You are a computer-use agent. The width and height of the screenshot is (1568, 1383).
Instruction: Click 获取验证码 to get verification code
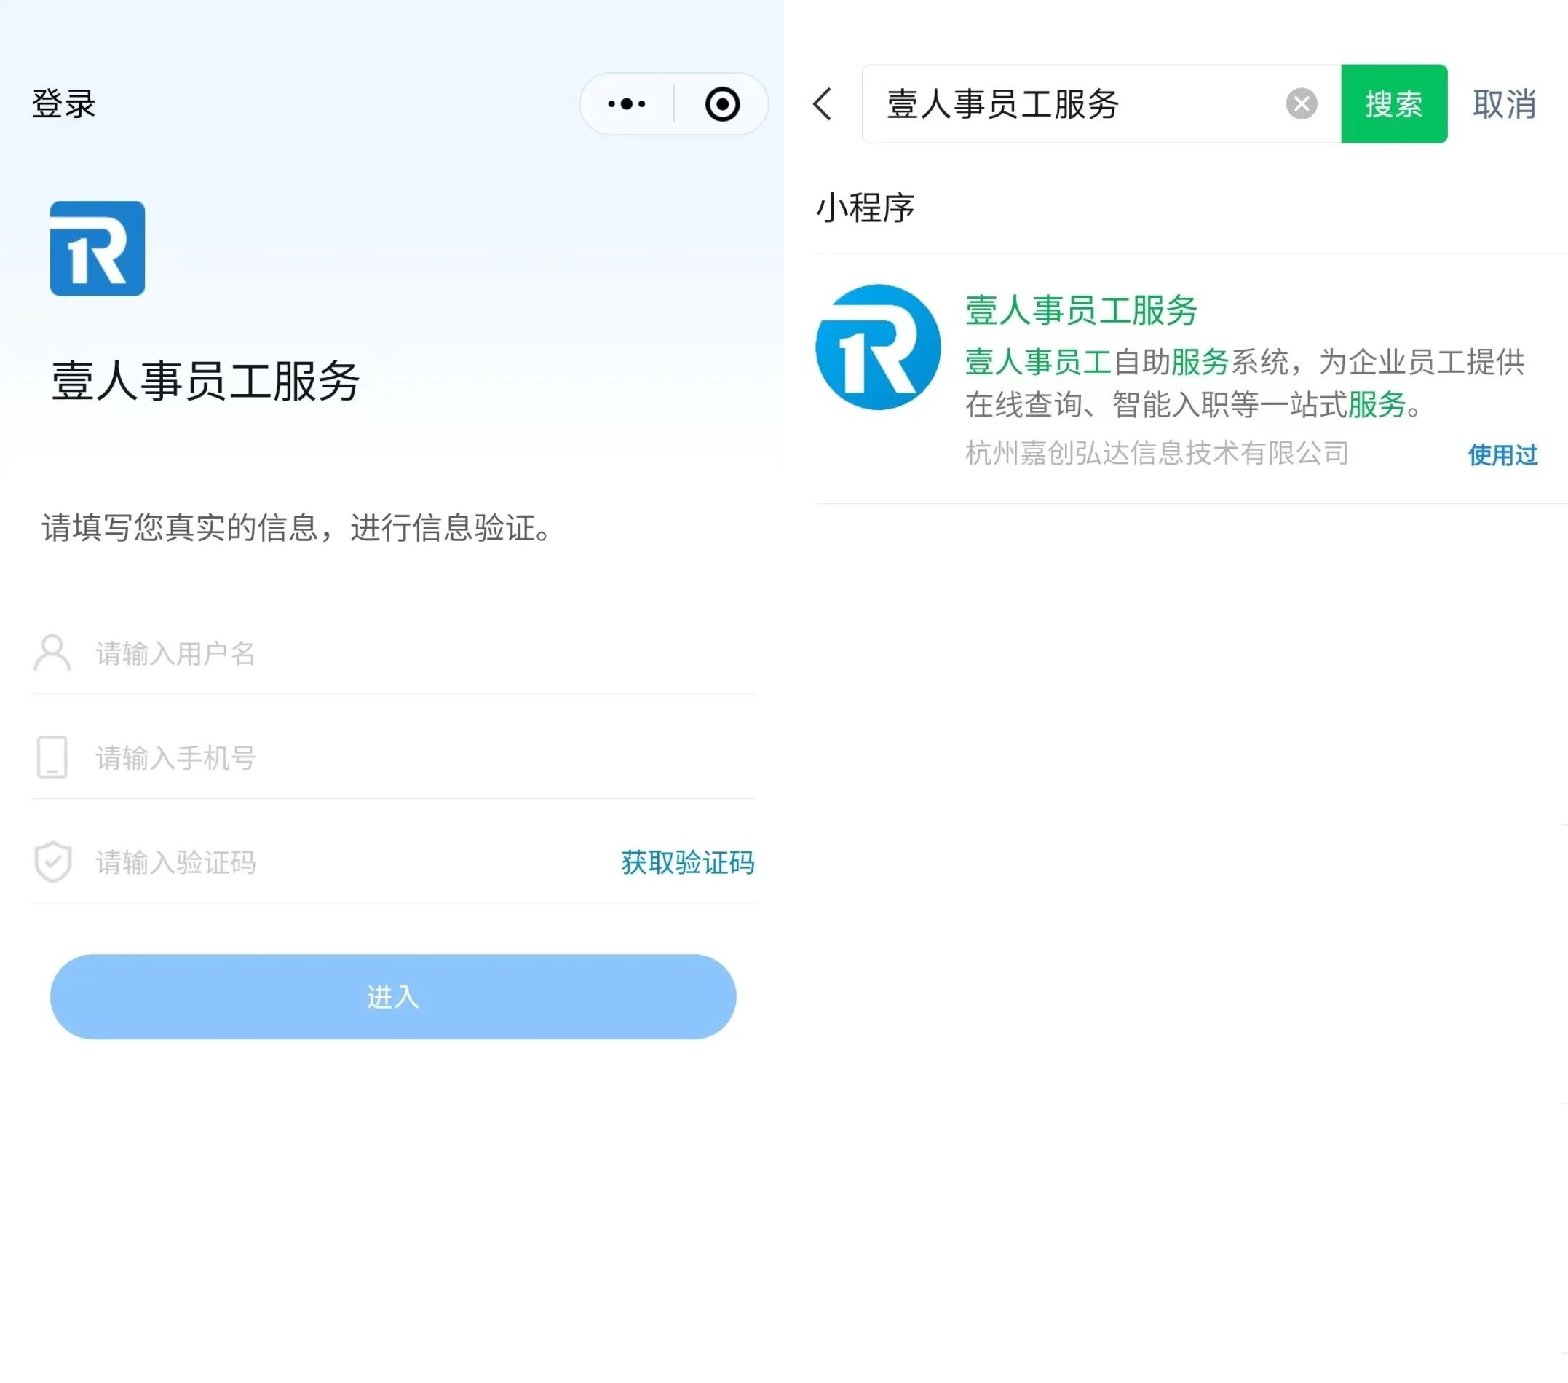[687, 863]
